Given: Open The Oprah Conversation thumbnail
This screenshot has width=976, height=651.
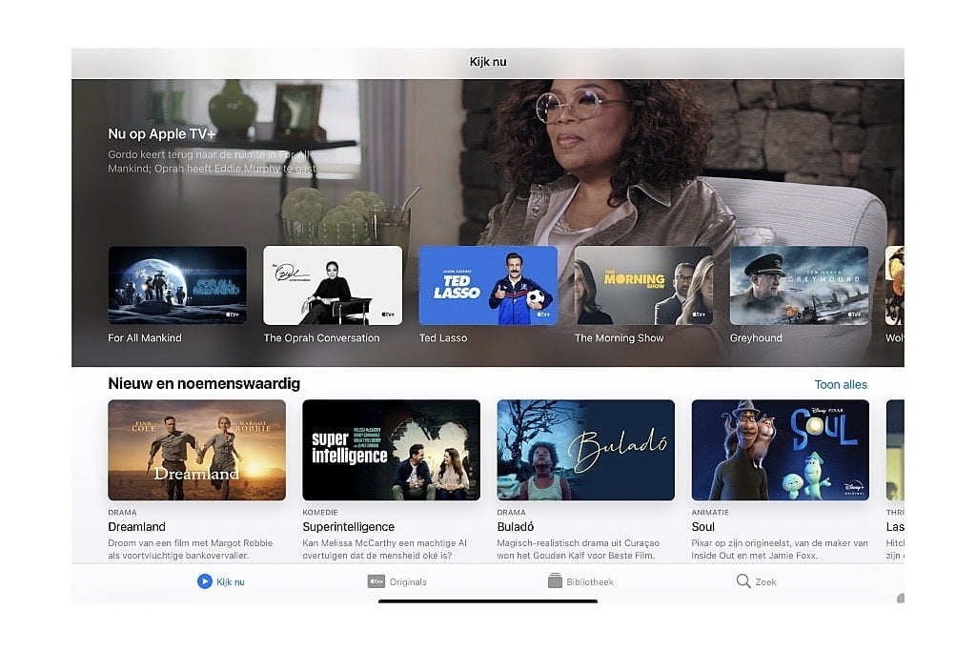Looking at the screenshot, I should [x=333, y=285].
